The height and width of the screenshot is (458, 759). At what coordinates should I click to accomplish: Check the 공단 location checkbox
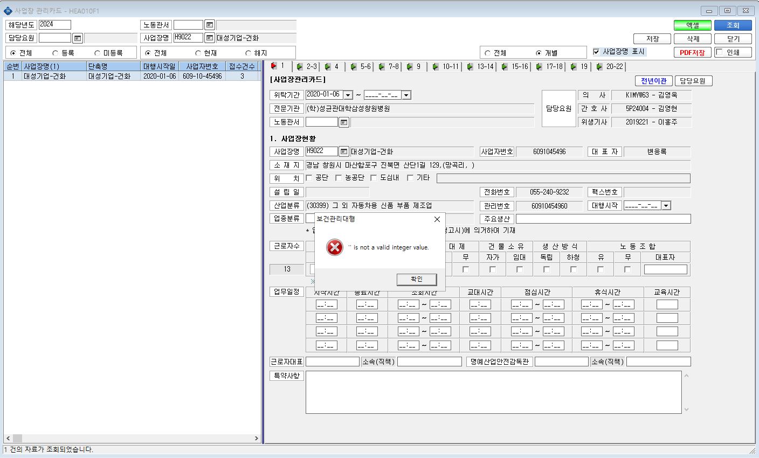309,178
